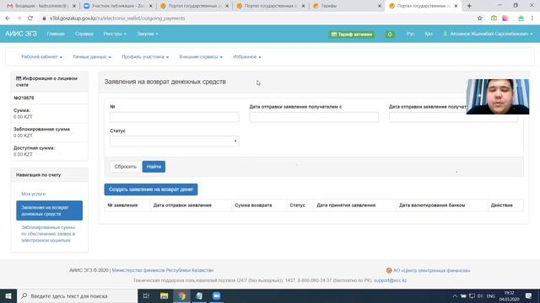Click the Сбросить button
Screen dimensions: 540x303
pos(126,167)
